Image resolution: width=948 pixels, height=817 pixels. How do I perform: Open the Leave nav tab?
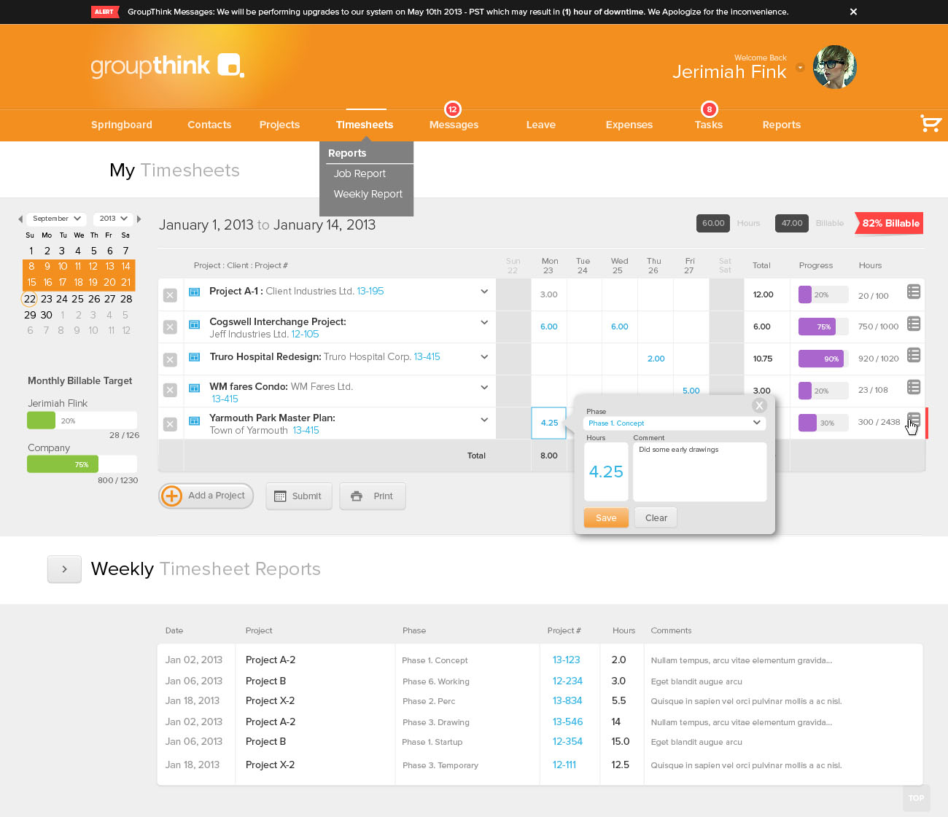point(541,125)
